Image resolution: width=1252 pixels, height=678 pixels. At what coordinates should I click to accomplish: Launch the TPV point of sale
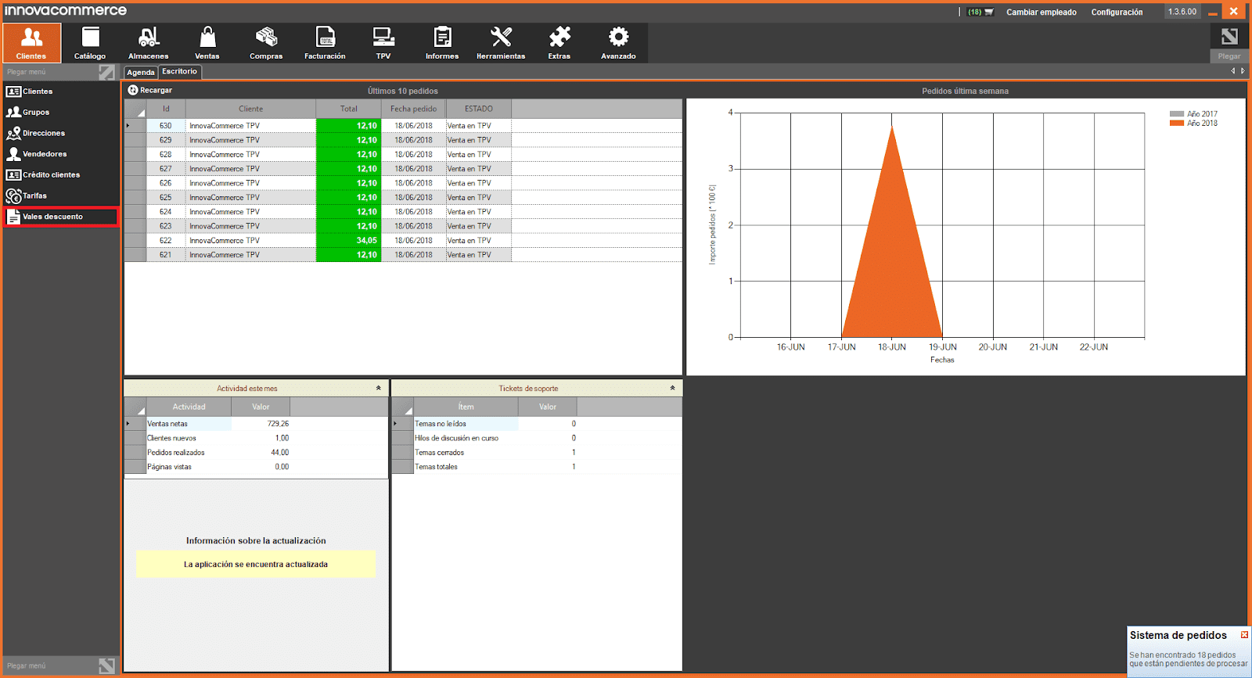(x=383, y=43)
